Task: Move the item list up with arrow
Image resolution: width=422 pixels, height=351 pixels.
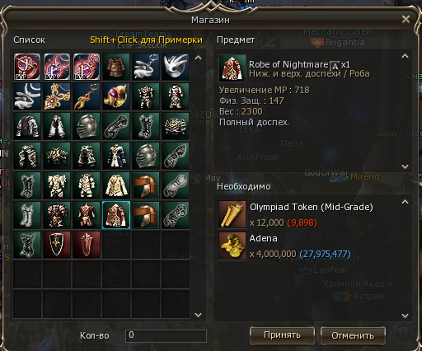Action: pyautogui.click(x=198, y=58)
